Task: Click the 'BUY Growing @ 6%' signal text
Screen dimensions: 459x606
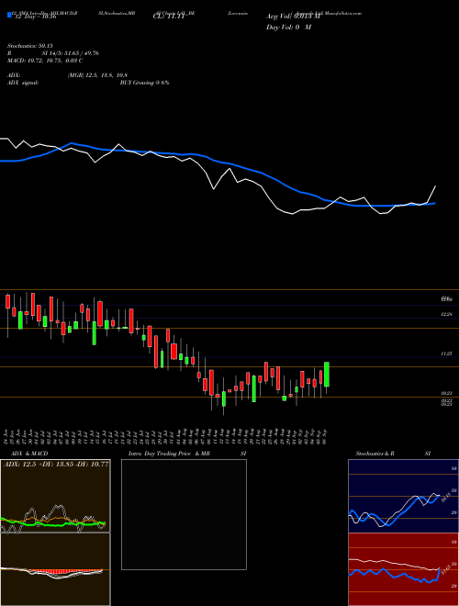Action: pos(144,83)
